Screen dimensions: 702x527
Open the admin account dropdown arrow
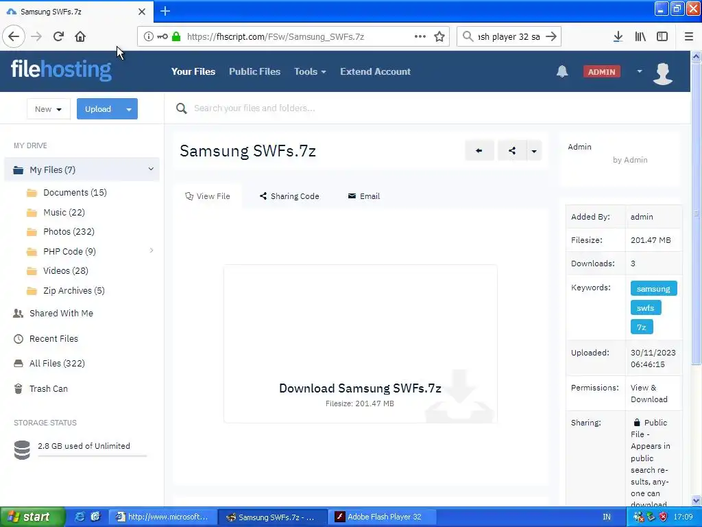point(640,71)
